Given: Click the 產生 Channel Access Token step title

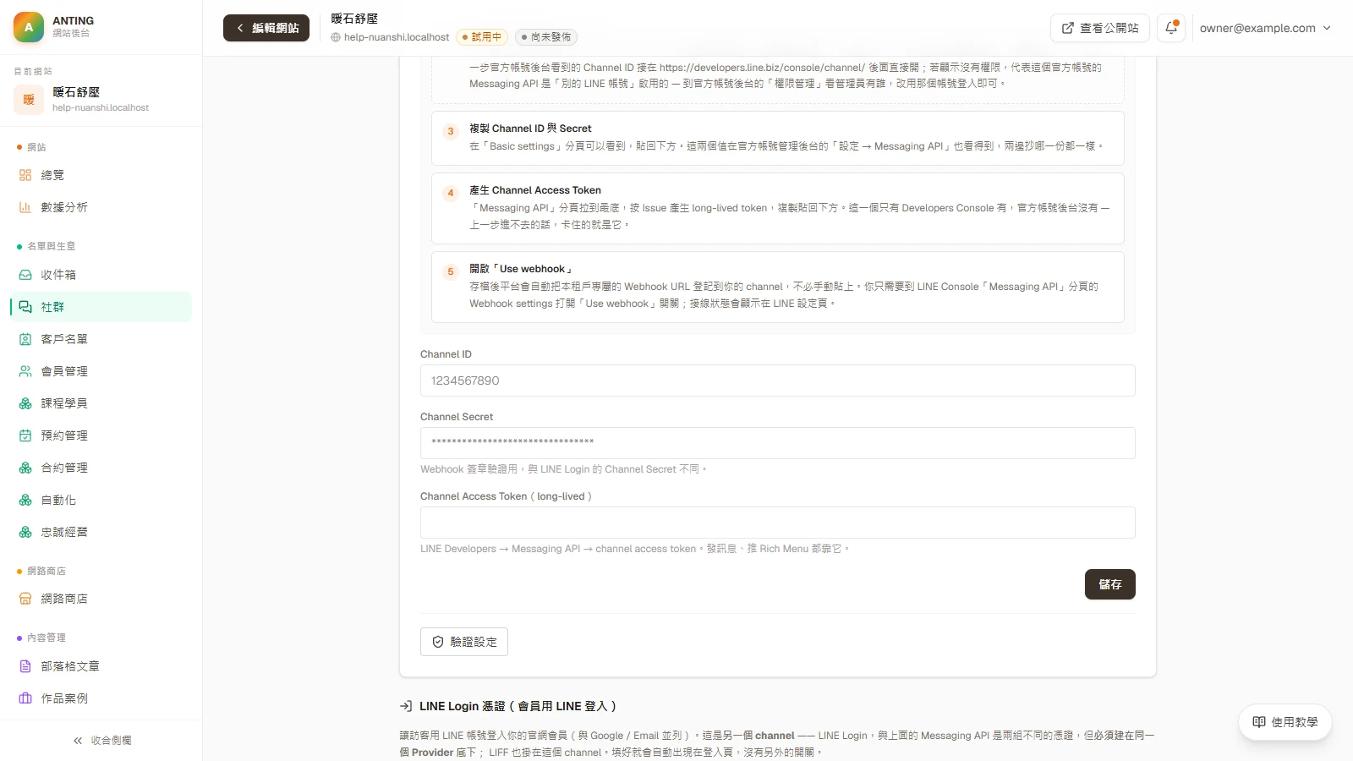Looking at the screenshot, I should (535, 190).
